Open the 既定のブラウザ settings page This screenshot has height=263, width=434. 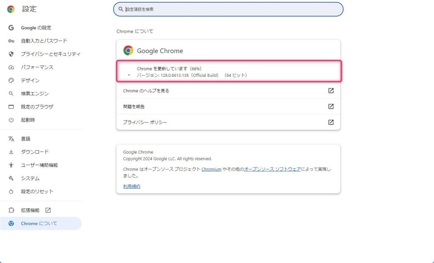37,106
